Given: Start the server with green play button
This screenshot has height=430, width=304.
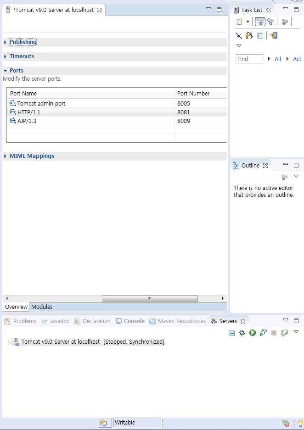Looking at the screenshot, I should [253, 333].
